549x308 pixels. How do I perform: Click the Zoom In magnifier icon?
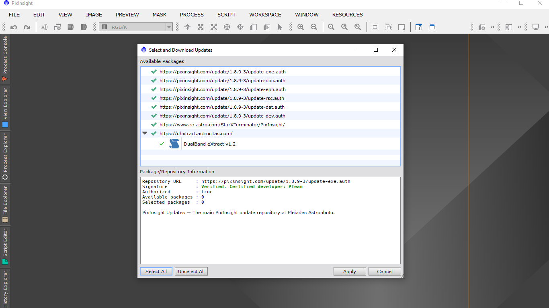tap(301, 27)
